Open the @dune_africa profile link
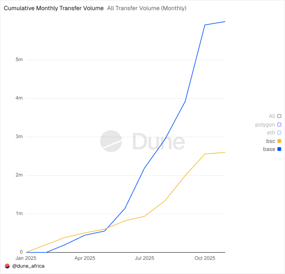Viewport: 285px width, 274px height. pyautogui.click(x=28, y=266)
